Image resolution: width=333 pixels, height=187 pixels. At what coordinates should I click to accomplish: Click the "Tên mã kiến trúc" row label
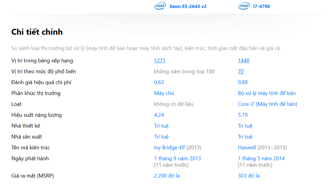click(31, 148)
